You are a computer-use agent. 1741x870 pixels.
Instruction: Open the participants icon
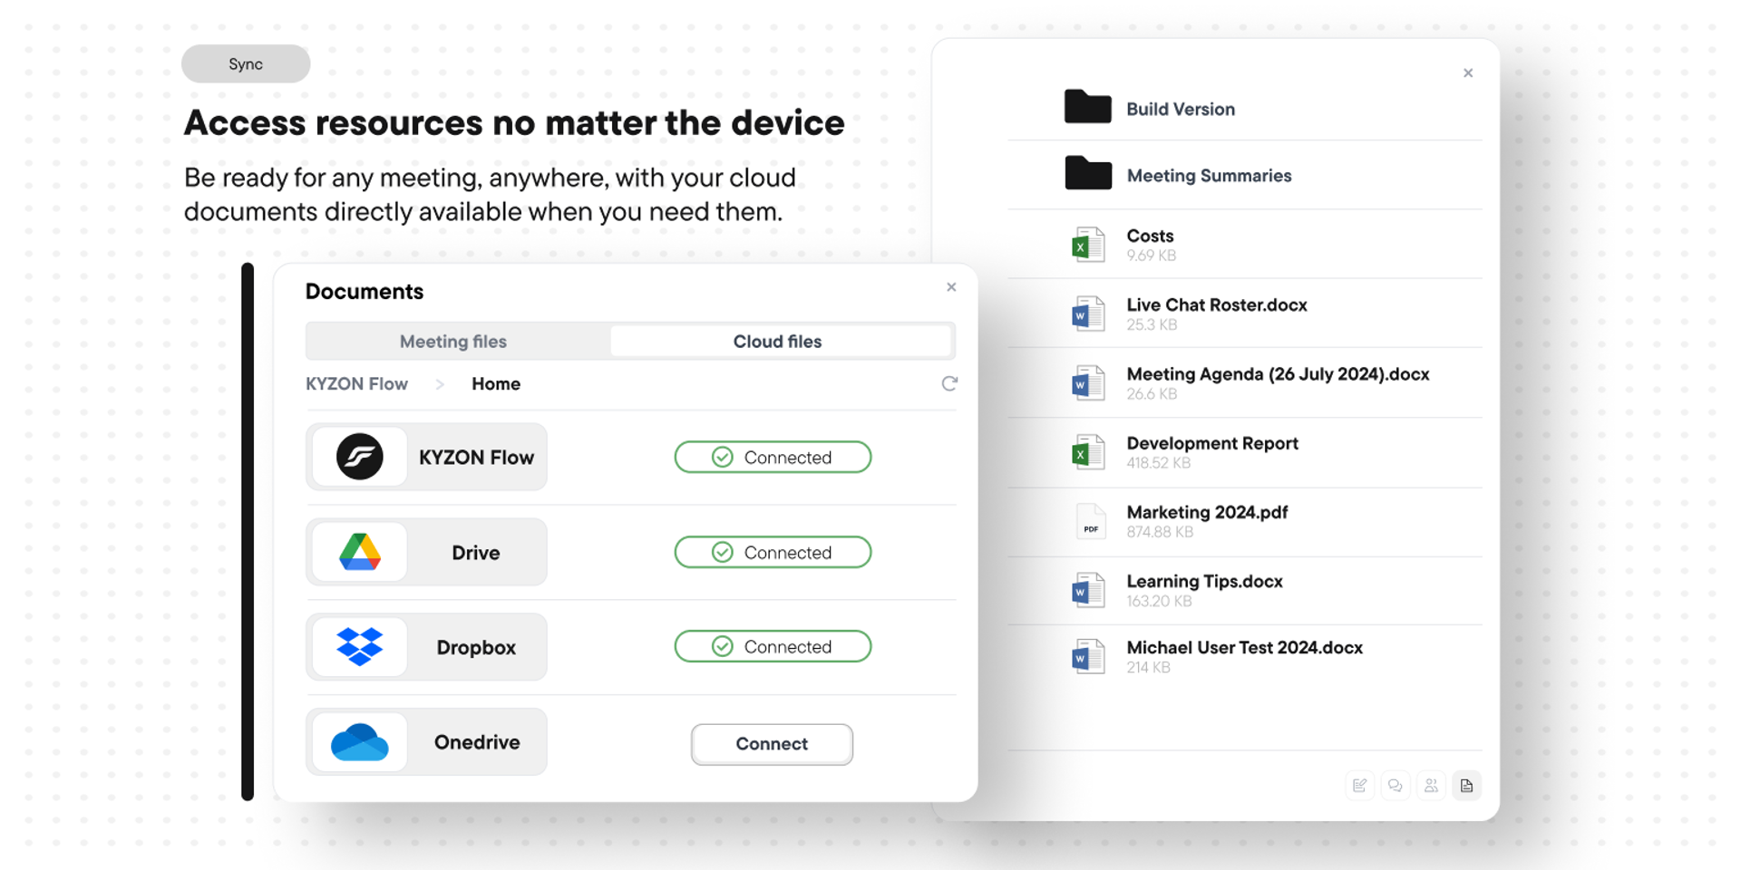click(x=1431, y=786)
